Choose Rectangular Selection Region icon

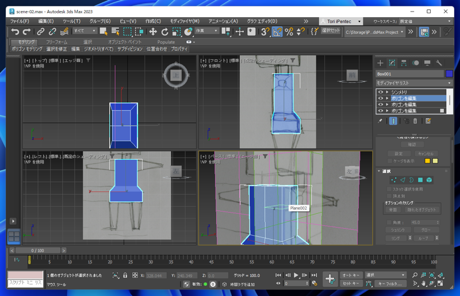[127, 32]
